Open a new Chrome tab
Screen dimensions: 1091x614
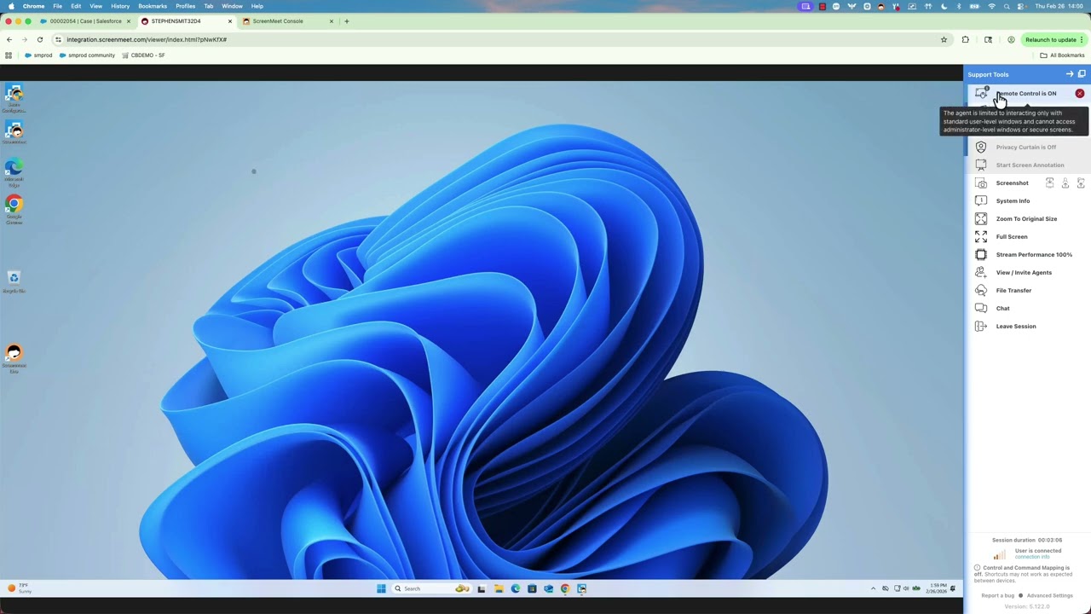[347, 20]
